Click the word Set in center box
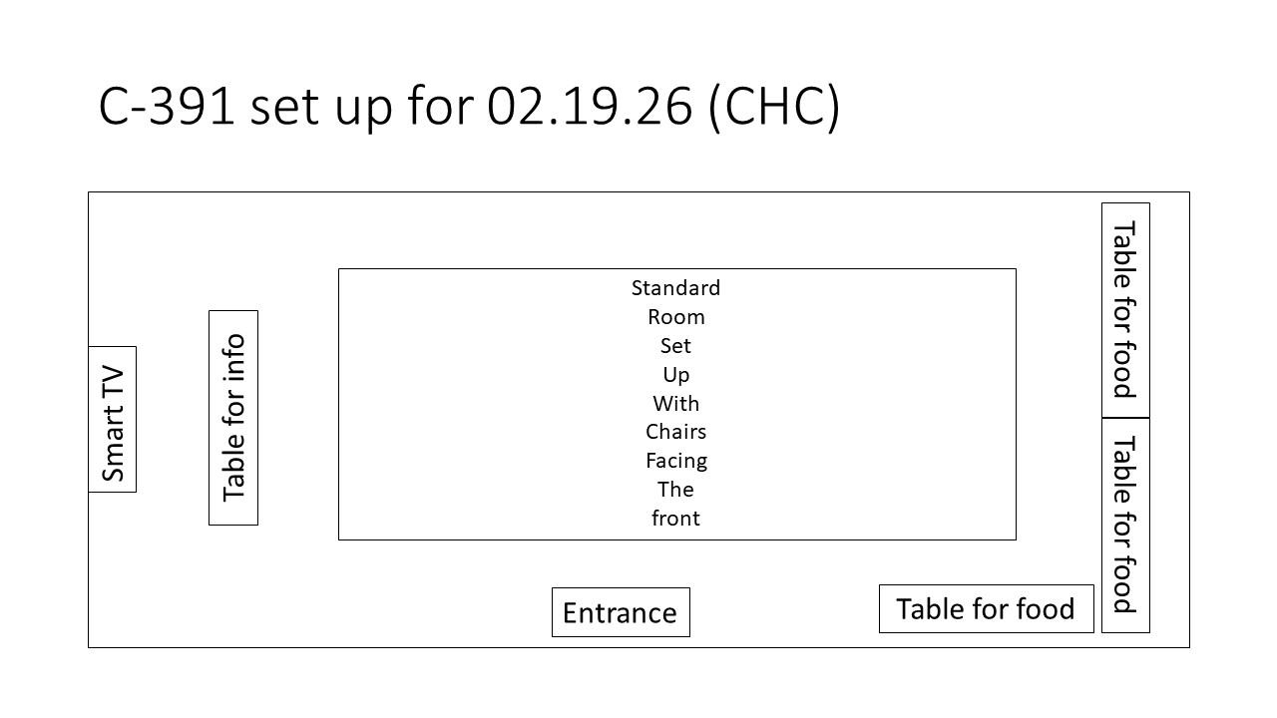 pyautogui.click(x=675, y=346)
